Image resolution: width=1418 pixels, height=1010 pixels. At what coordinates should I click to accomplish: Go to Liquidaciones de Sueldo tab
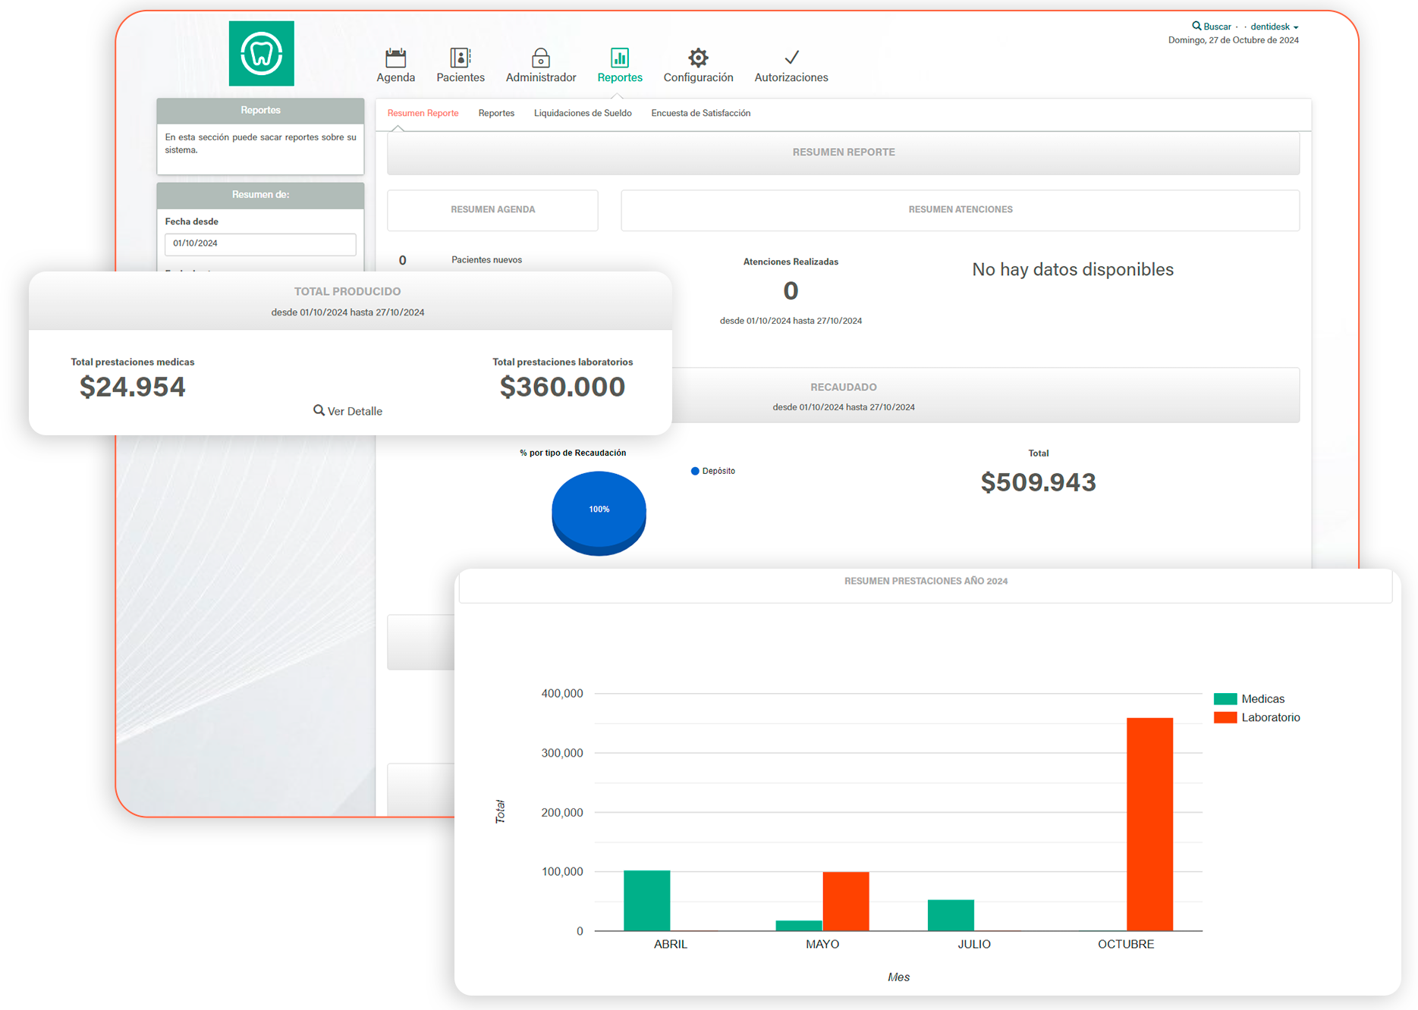582,113
